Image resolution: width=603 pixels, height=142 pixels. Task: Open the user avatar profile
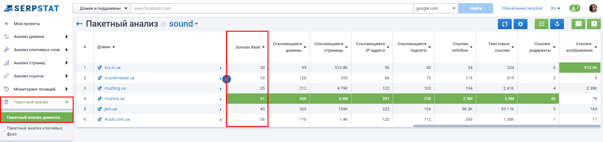pos(593,8)
